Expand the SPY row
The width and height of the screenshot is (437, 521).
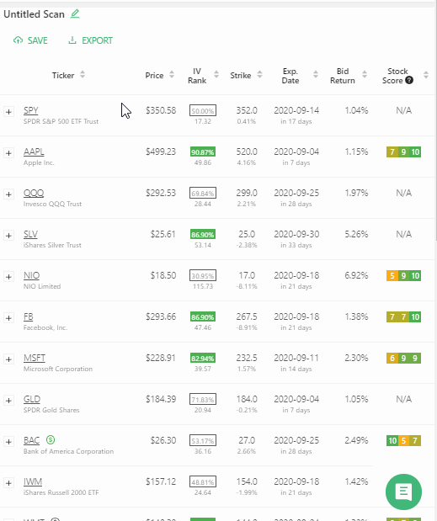click(x=9, y=112)
